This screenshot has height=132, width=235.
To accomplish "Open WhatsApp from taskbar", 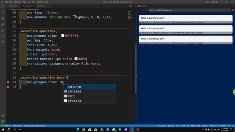I will (x=114, y=129).
